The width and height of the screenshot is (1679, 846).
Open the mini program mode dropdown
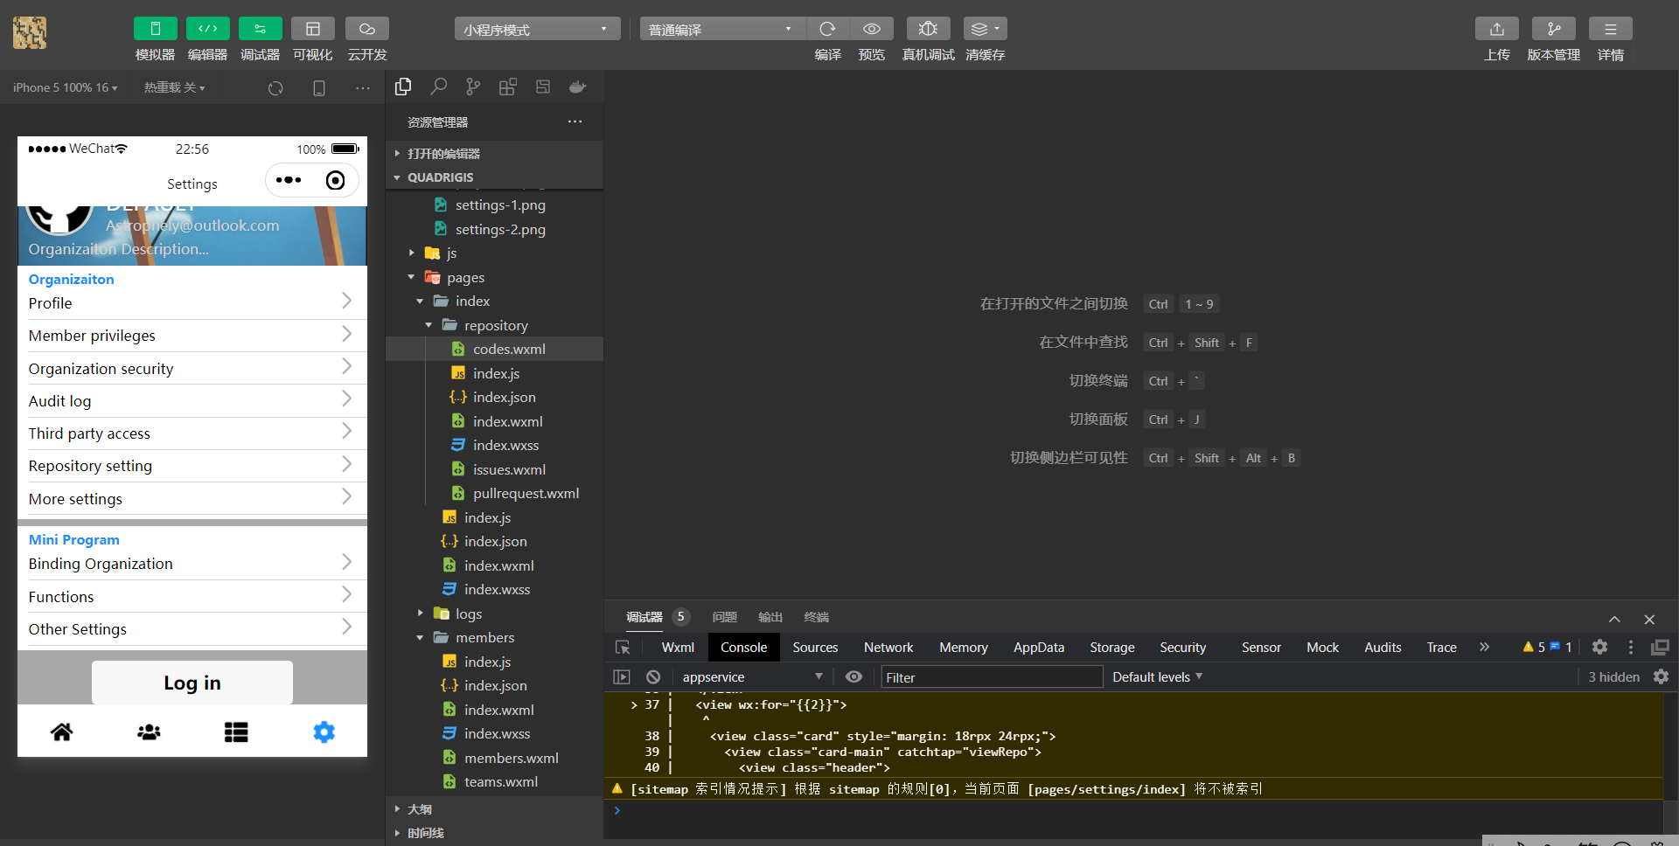click(x=537, y=29)
